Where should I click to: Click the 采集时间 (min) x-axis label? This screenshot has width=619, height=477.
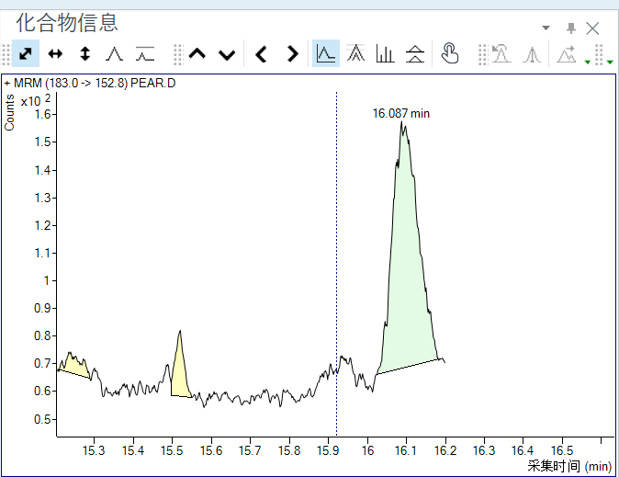(569, 466)
